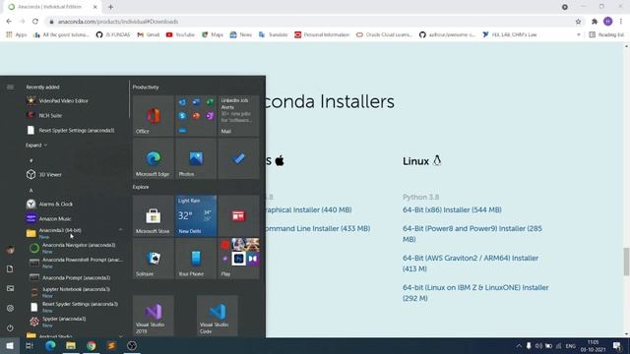Expand the recently added list
Viewport: 630px width, 354px height.
(x=36, y=146)
